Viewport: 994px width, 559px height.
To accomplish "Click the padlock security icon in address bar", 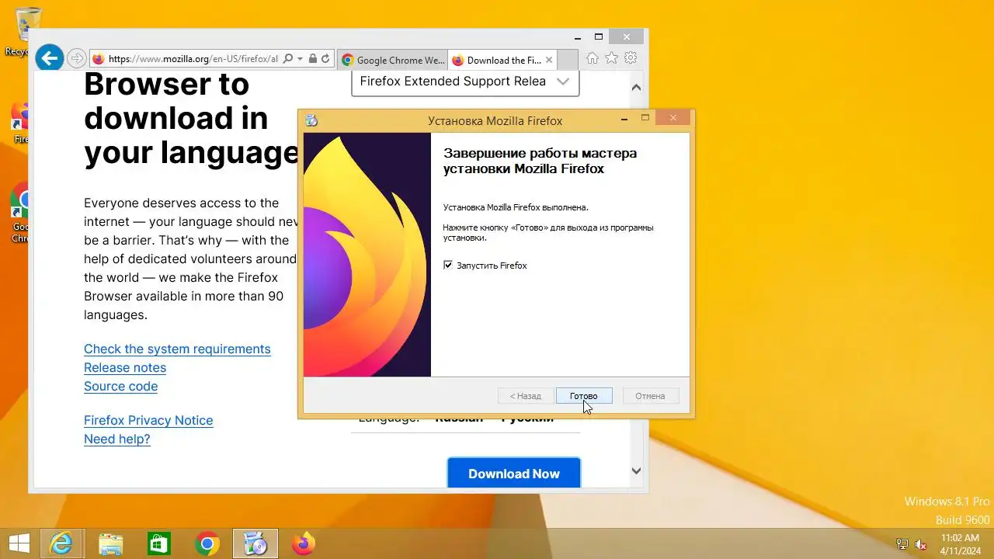I will pos(313,59).
